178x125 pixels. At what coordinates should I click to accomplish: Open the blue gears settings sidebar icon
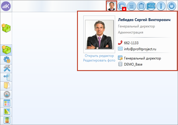(x=7, y=59)
